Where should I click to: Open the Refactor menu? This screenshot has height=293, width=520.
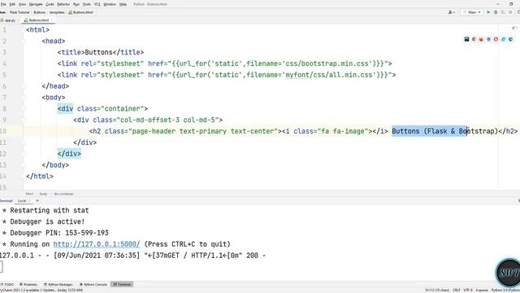click(63, 4)
